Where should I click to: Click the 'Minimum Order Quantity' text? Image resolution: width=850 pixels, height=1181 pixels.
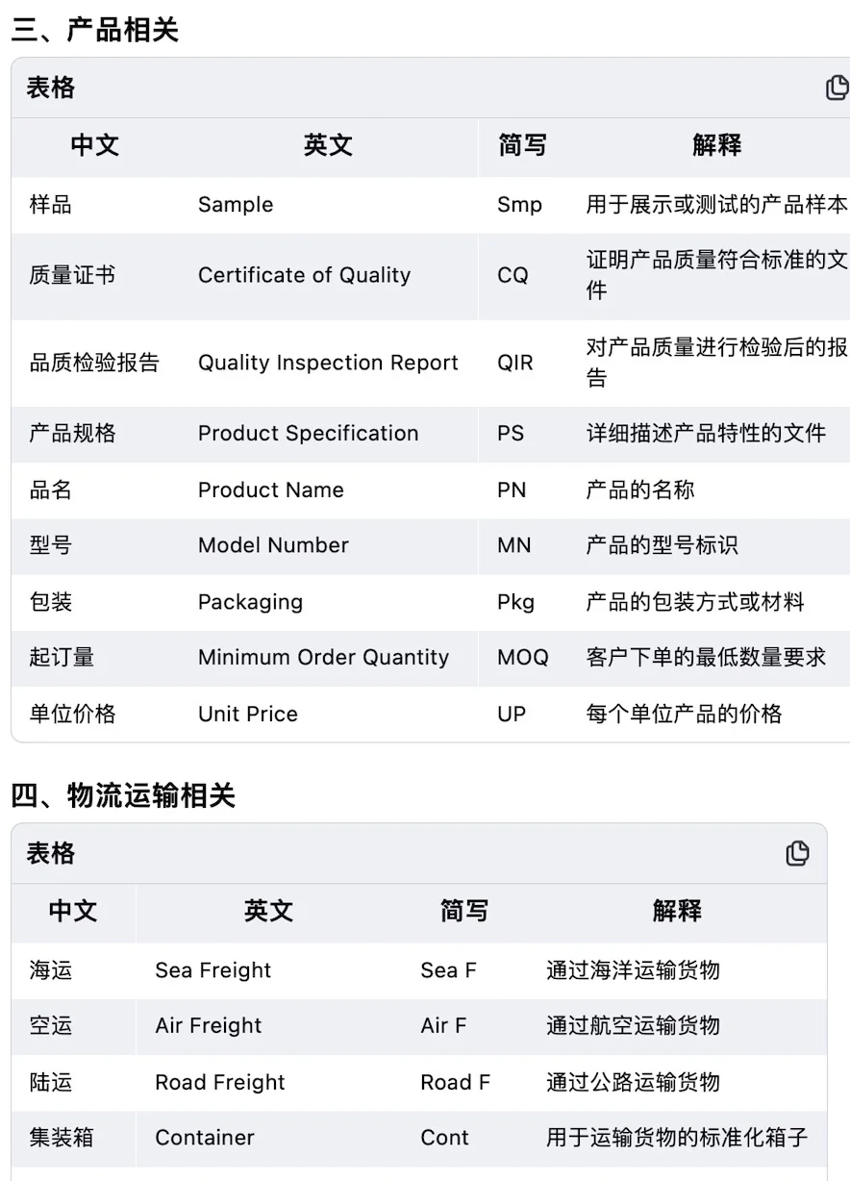(323, 658)
